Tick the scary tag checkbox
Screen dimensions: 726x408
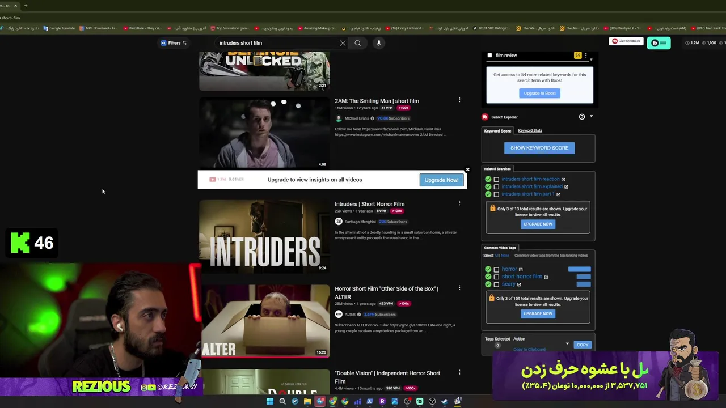click(496, 284)
